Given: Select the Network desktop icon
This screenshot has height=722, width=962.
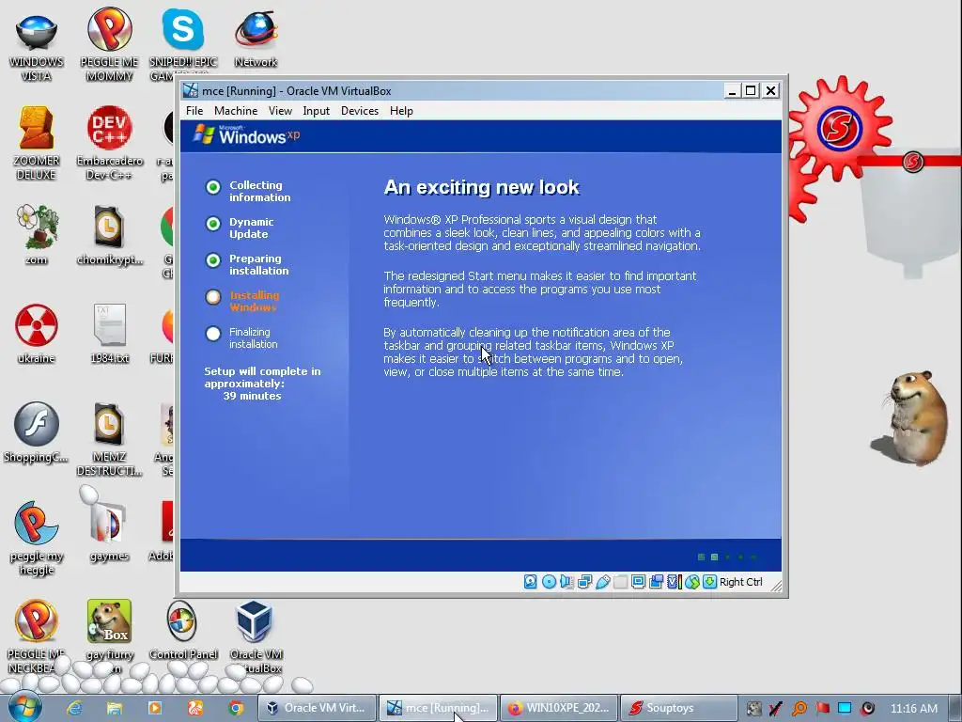Looking at the screenshot, I should 256,39.
